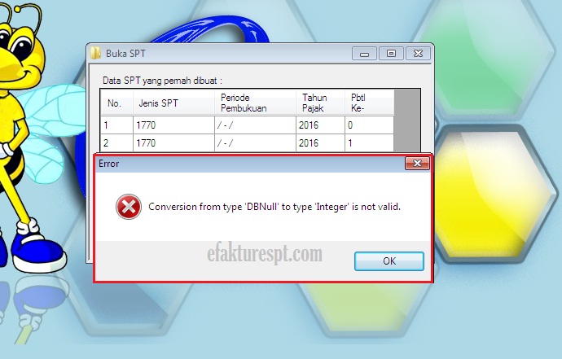Close the Error dialog with the red X
This screenshot has width=562, height=359.
417,164
